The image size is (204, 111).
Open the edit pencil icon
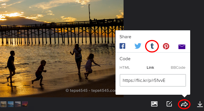point(169,104)
